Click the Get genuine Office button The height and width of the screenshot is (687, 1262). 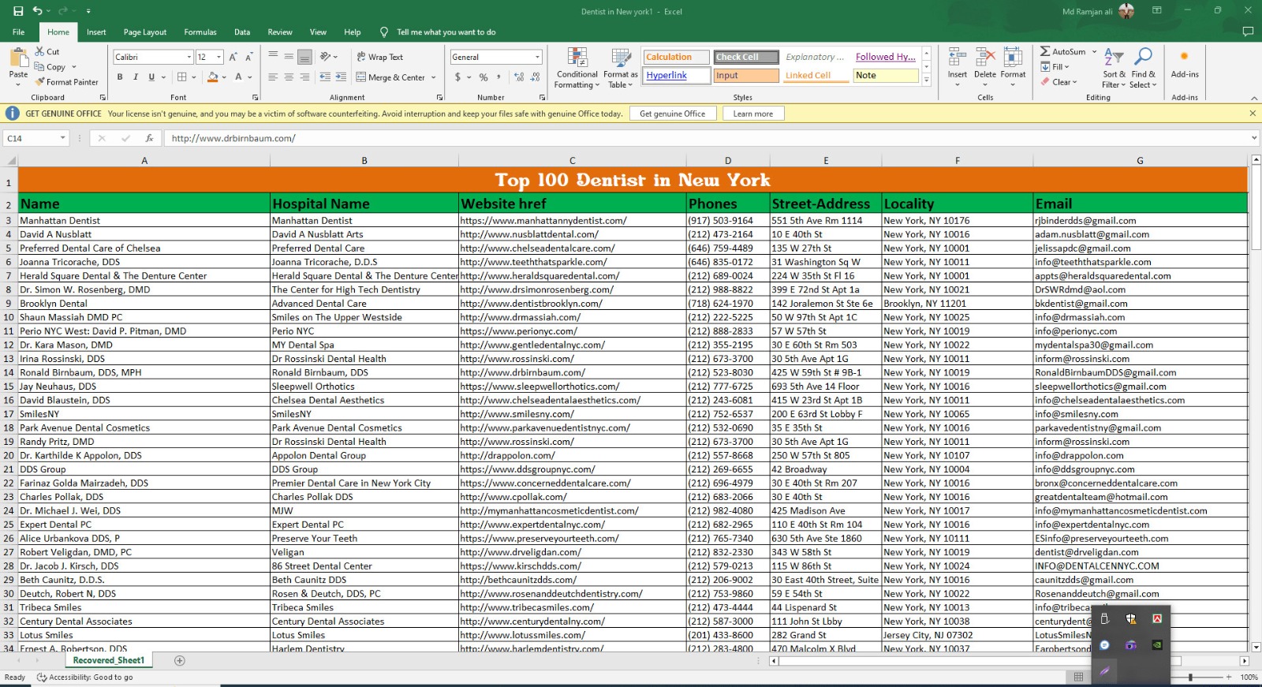673,114
